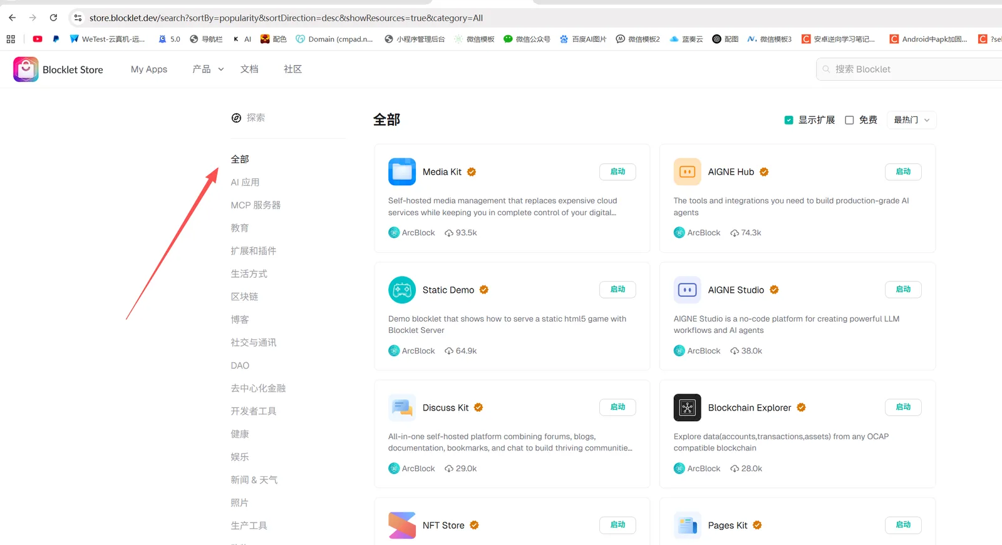Select the MCP 服务器 category
This screenshot has width=1002, height=545.
click(x=256, y=205)
